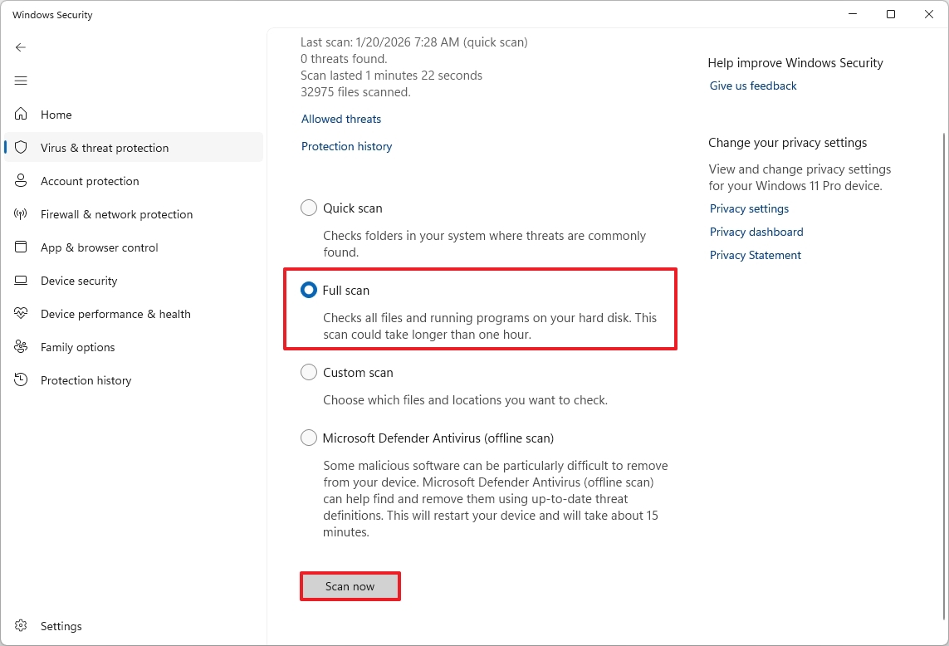View the Allowed threats link
The height and width of the screenshot is (646, 949).
click(x=340, y=119)
